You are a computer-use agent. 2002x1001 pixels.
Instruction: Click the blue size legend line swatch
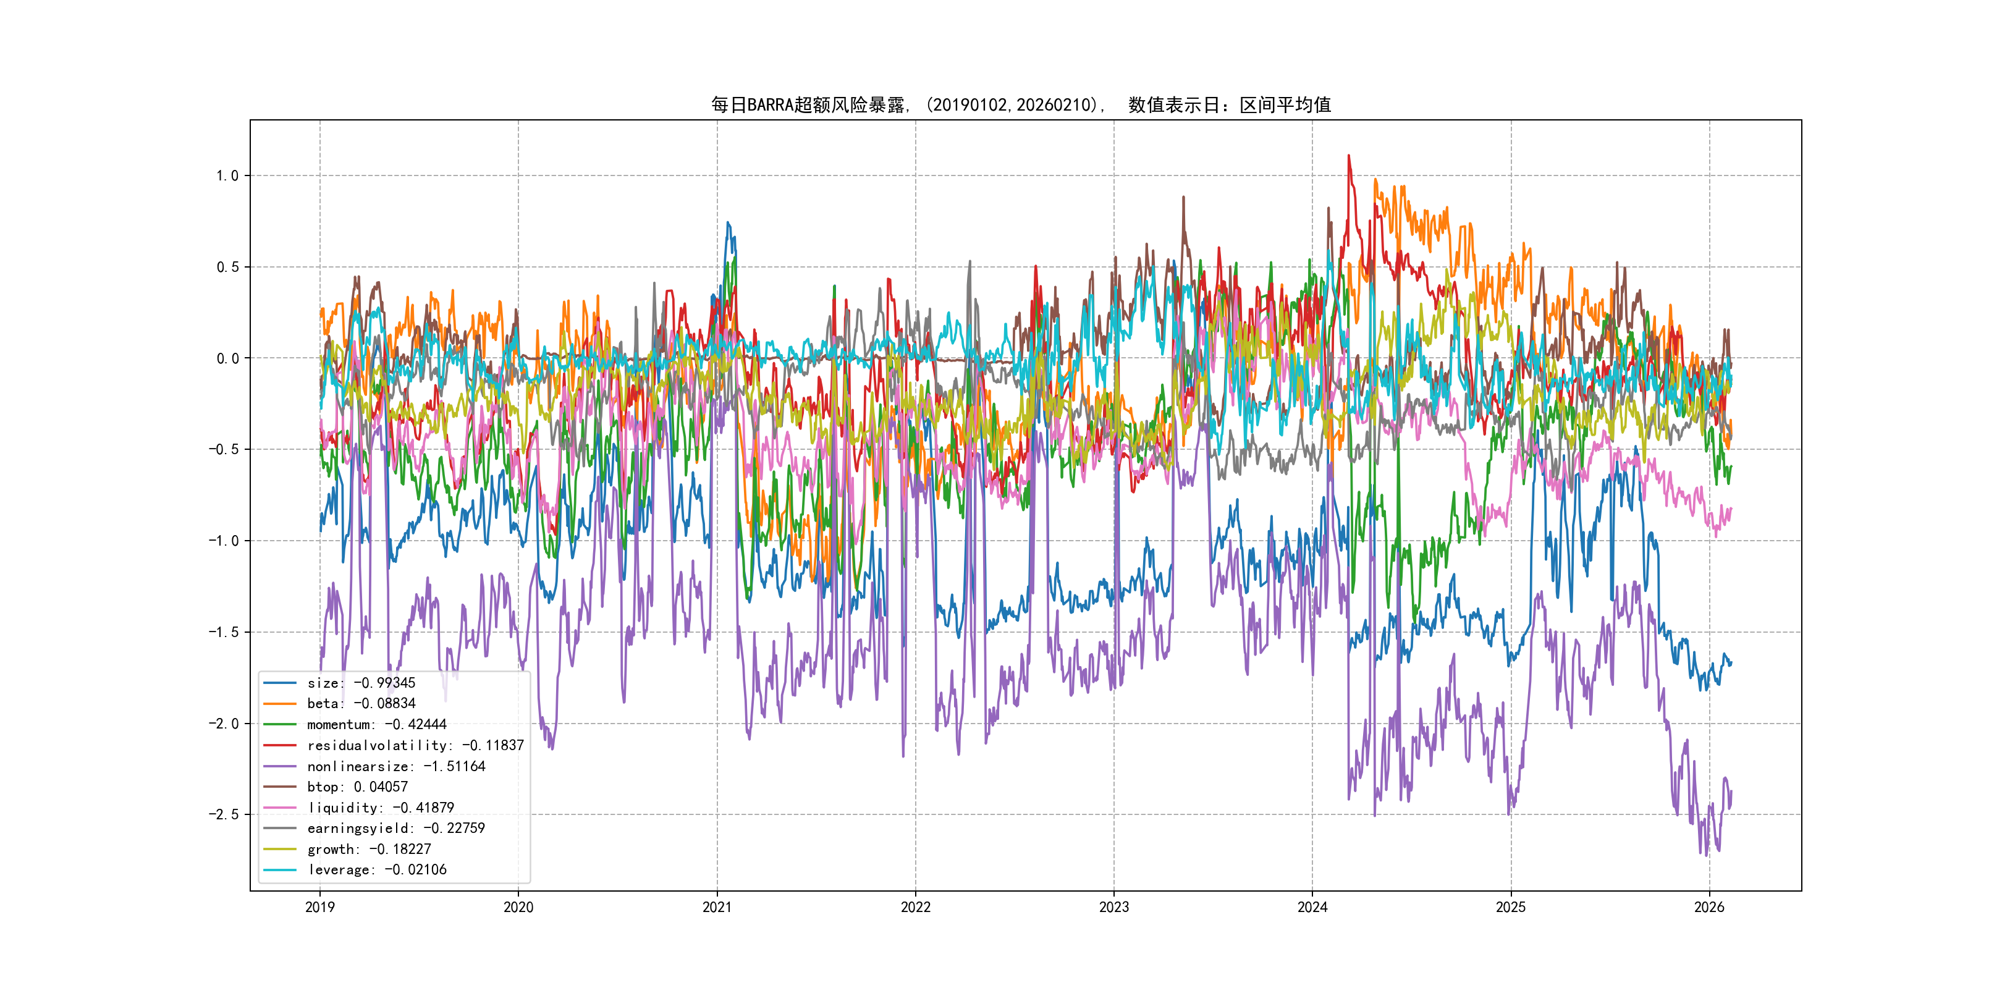coord(280,683)
